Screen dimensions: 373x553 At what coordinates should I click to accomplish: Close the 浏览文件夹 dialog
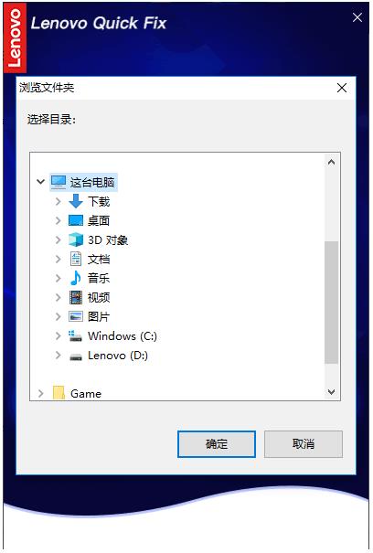[x=342, y=88]
